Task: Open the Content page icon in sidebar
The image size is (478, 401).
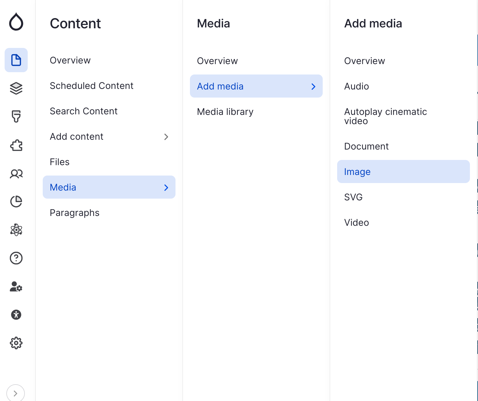Action: (x=16, y=60)
